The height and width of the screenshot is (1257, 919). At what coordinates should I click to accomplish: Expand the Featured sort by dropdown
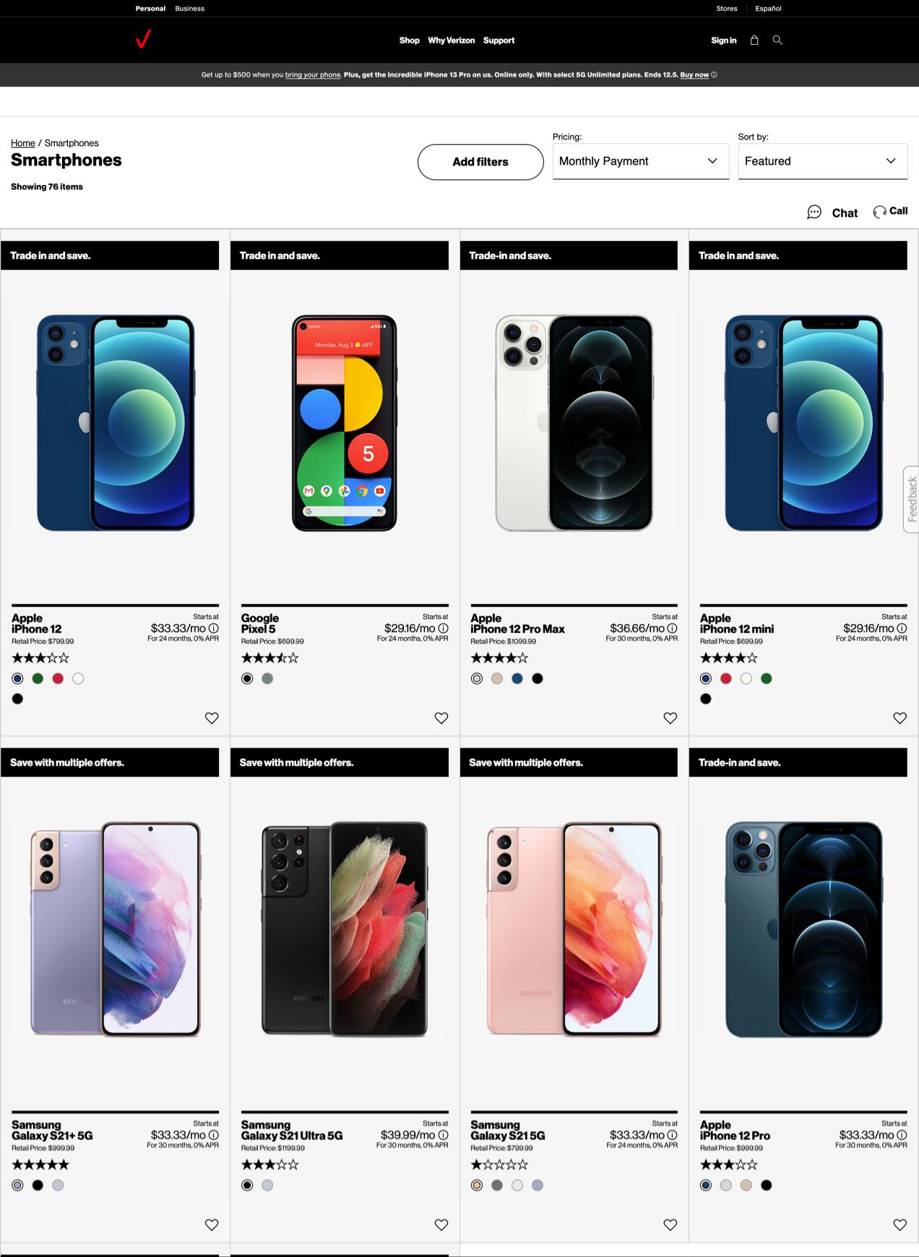(823, 161)
